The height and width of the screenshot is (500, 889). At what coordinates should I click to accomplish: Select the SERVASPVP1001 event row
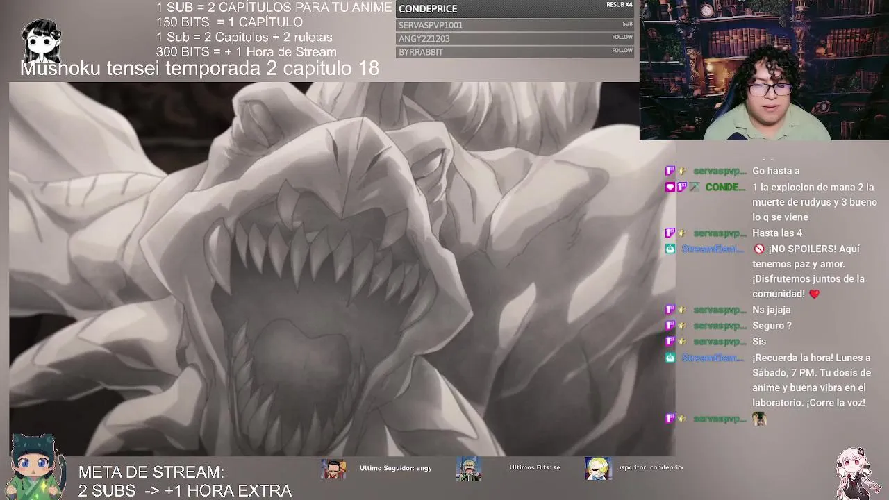click(515, 25)
